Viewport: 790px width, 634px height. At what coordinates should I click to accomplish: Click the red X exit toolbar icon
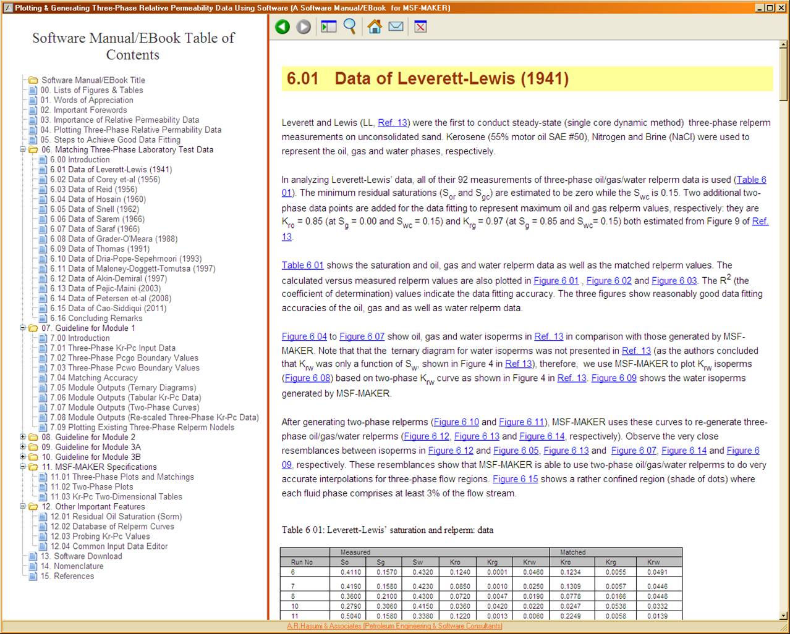[420, 27]
